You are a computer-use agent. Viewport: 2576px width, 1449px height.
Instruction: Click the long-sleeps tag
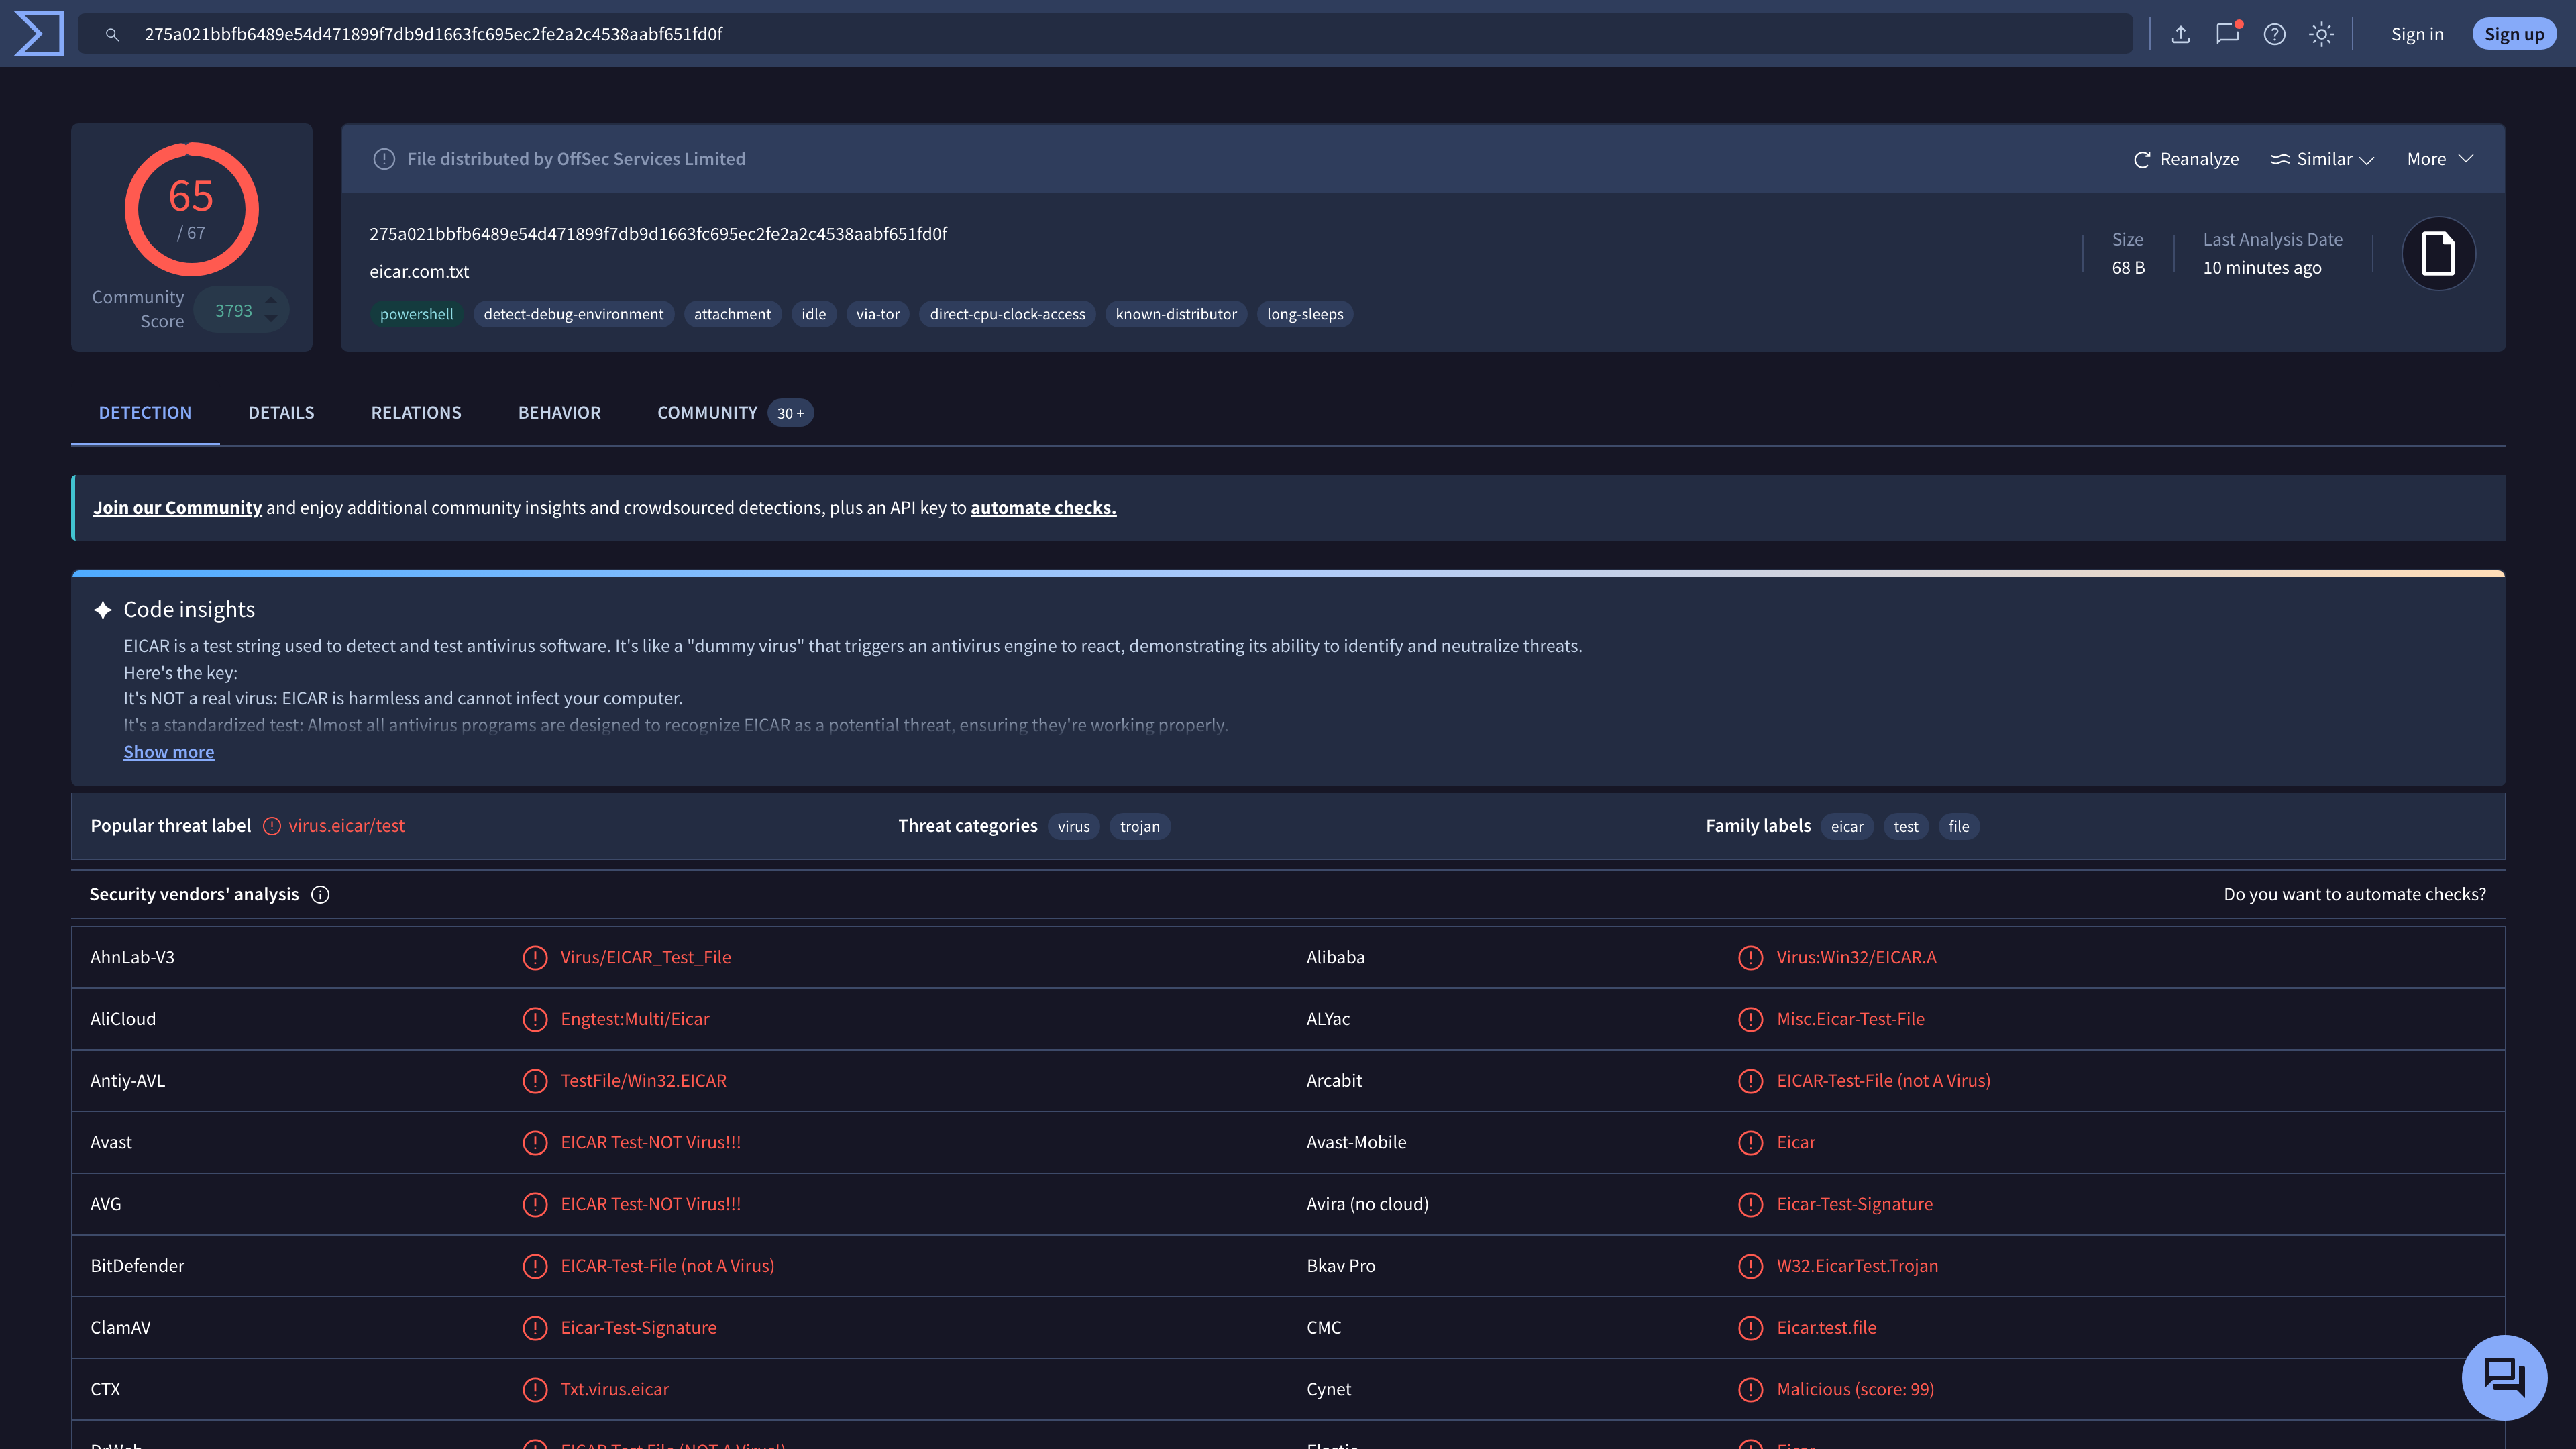click(1305, 314)
